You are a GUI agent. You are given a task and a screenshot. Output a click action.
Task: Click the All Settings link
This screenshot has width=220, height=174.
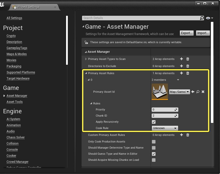[x=14, y=18]
